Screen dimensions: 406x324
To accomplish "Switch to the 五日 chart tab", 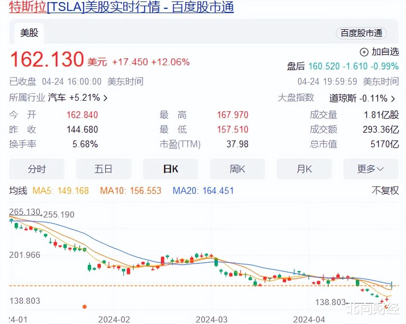I will (x=103, y=169).
